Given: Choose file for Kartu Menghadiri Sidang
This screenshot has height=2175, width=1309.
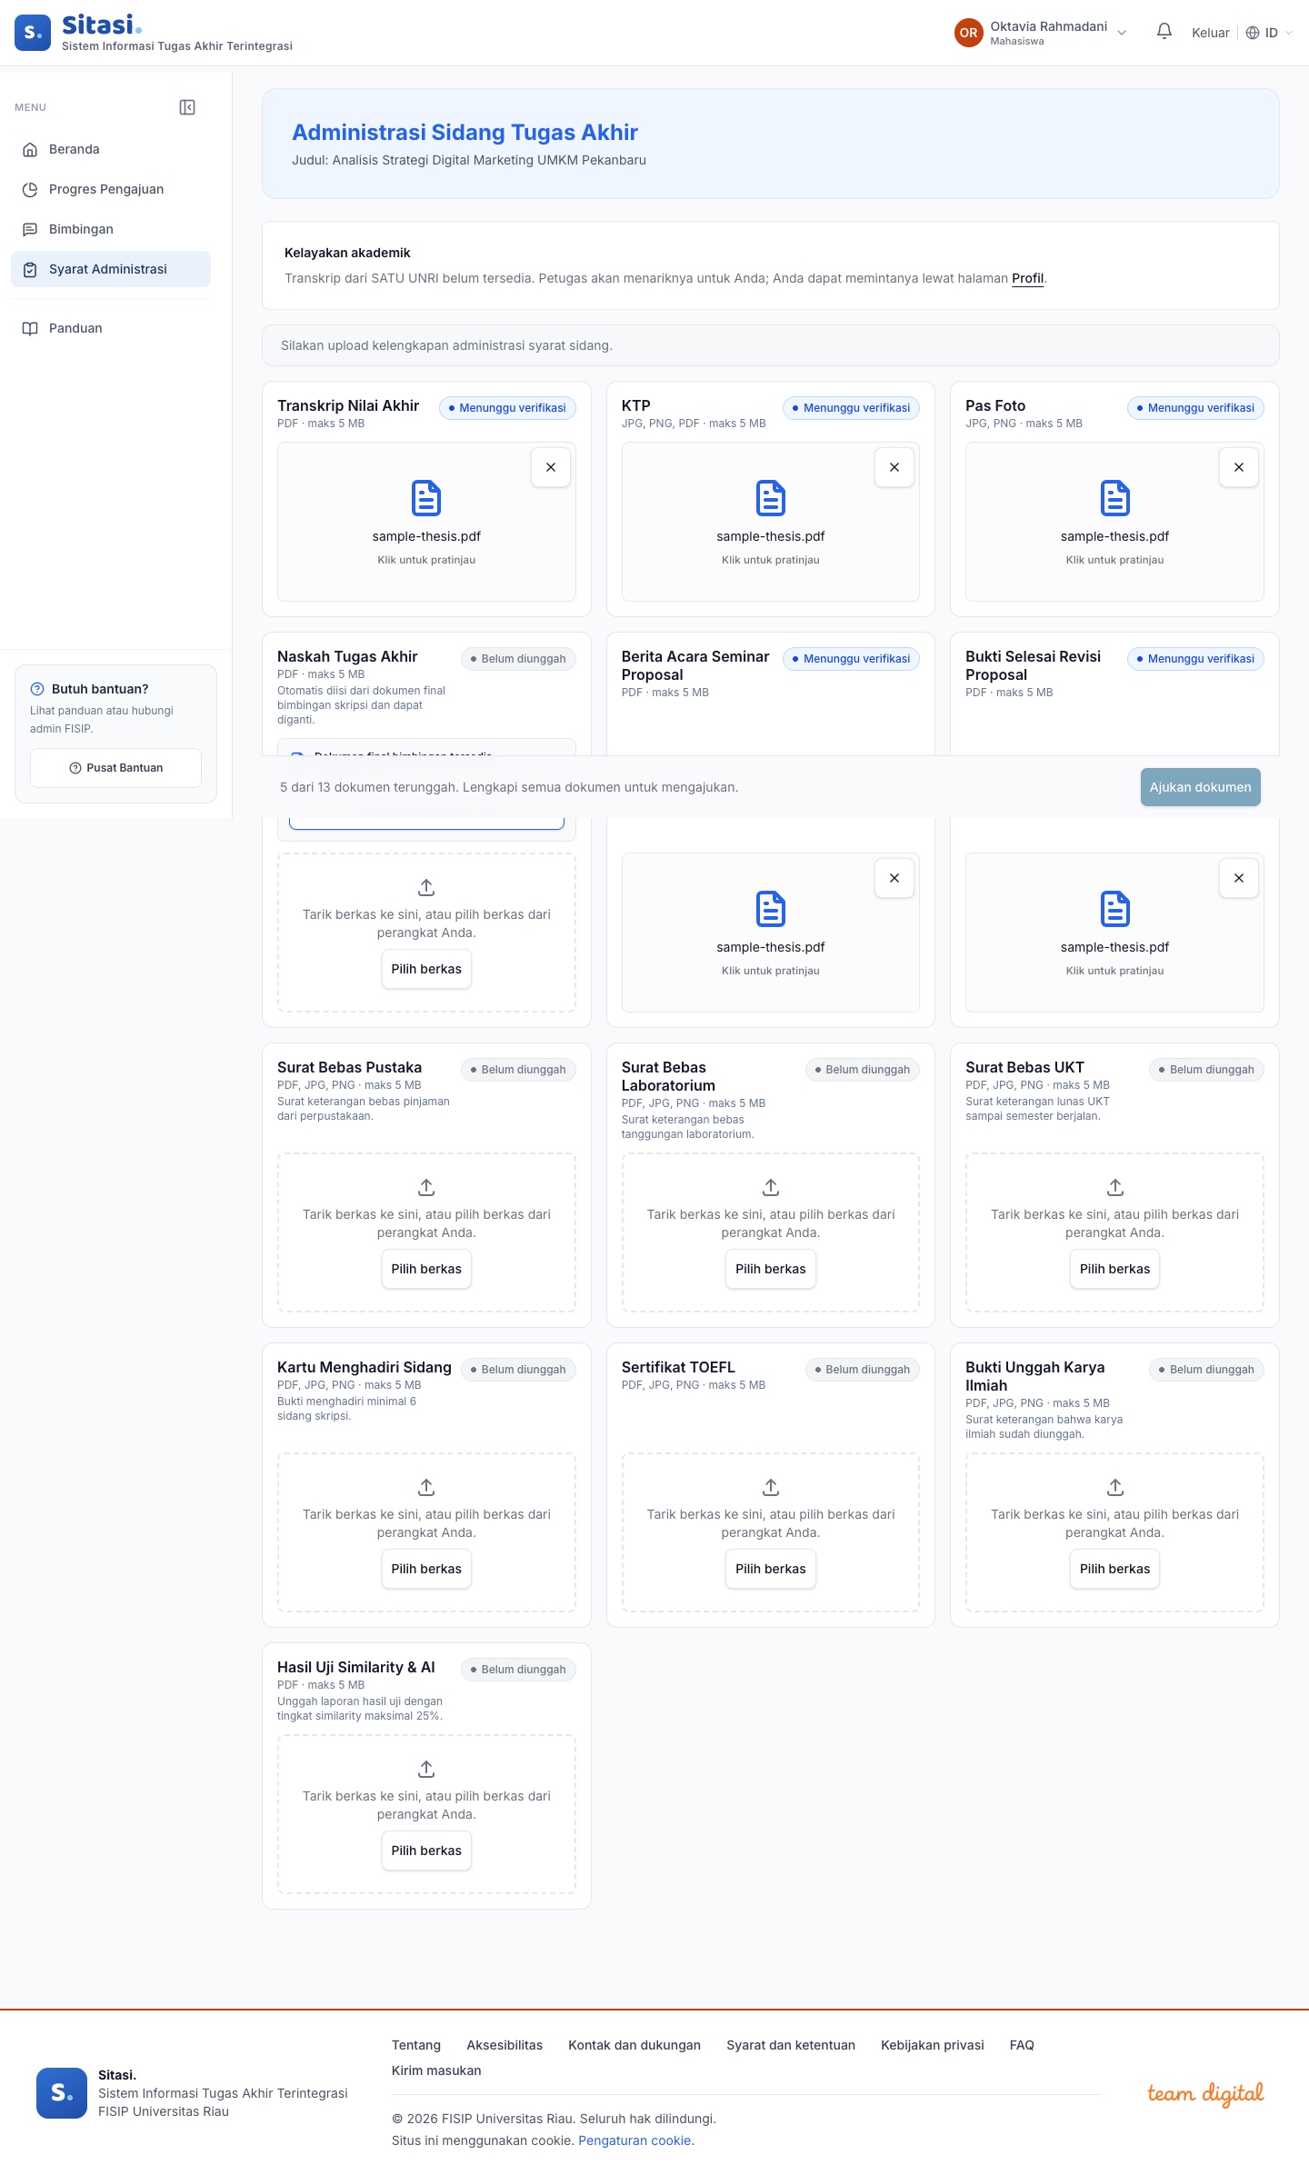Looking at the screenshot, I should 426,1569.
